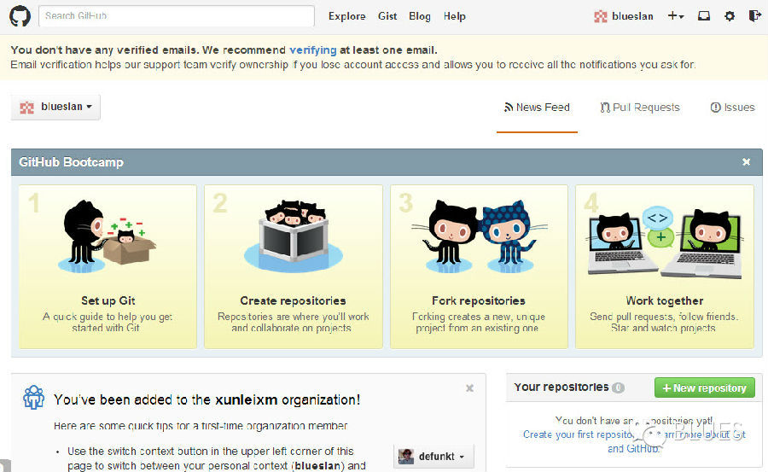Switch to the Pull Requests tab

click(640, 108)
